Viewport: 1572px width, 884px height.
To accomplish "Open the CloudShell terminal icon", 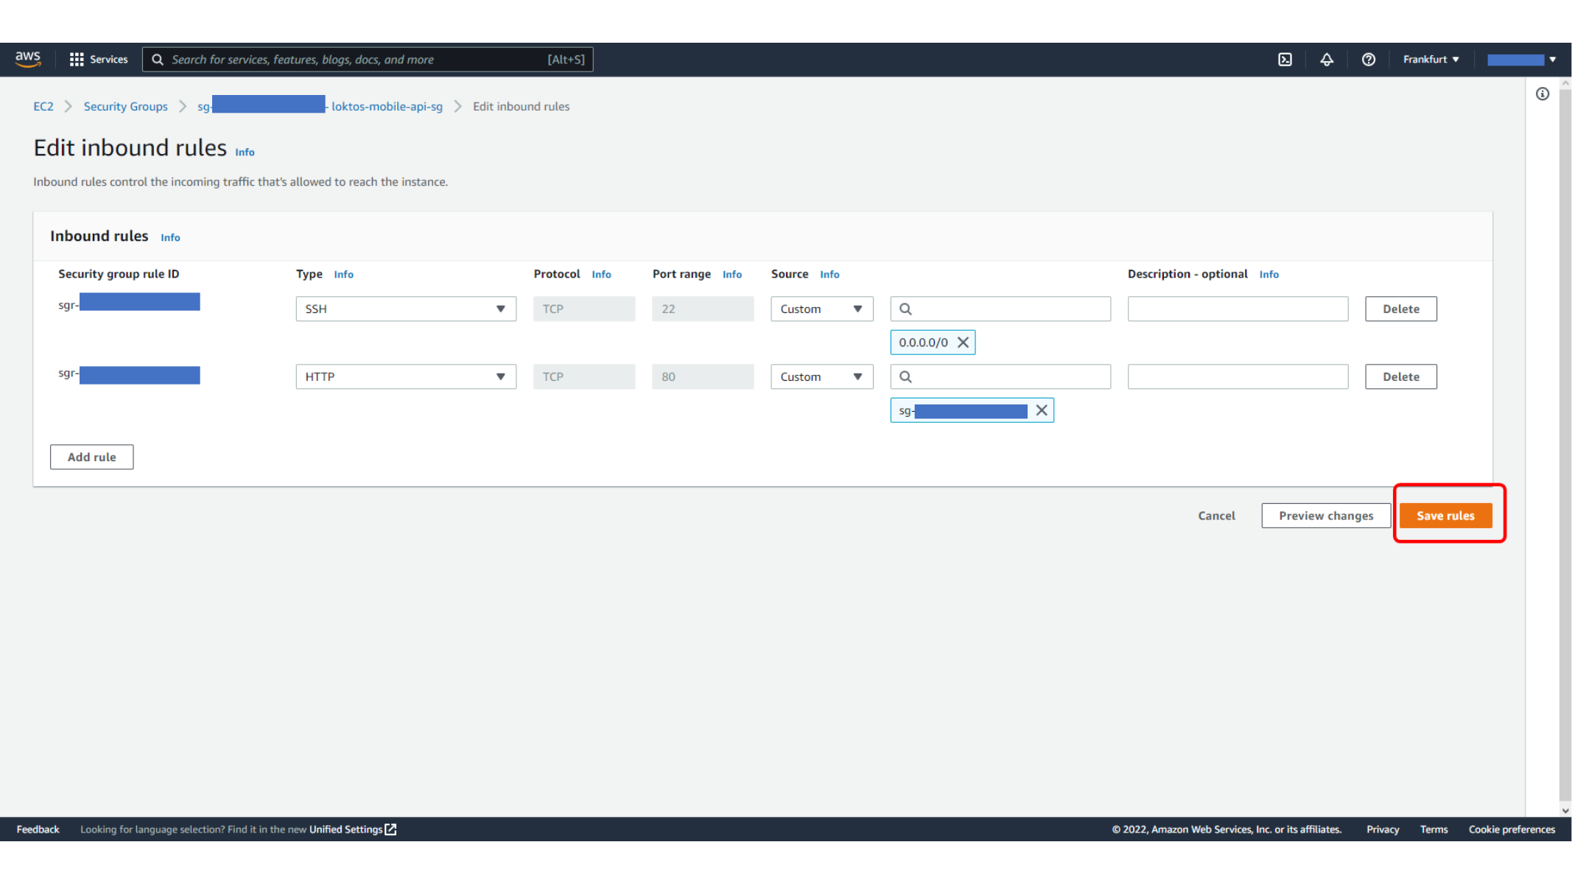I will pos(1285,59).
